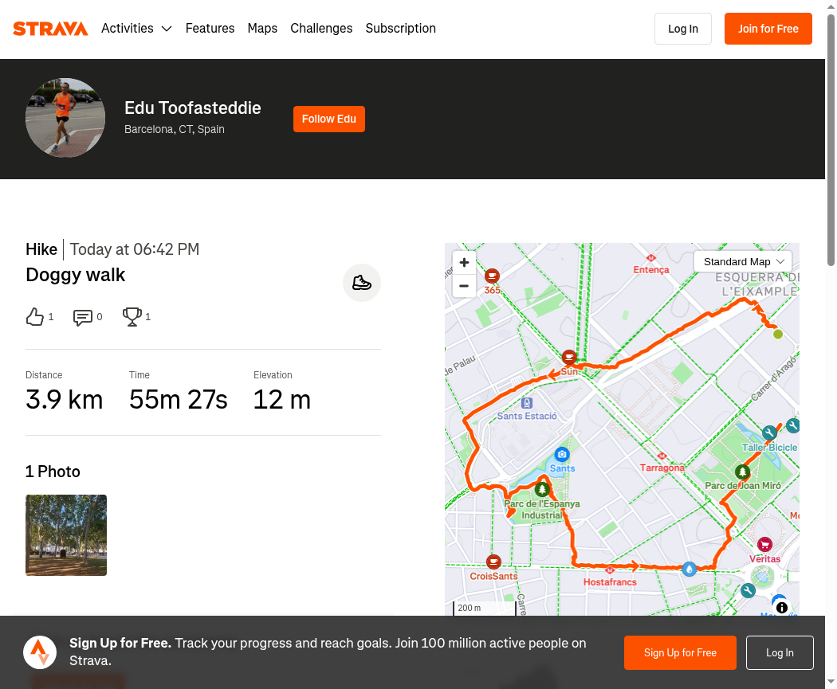Click the 'Doggy walk' activity title
This screenshot has height=689, width=837.
75,275
